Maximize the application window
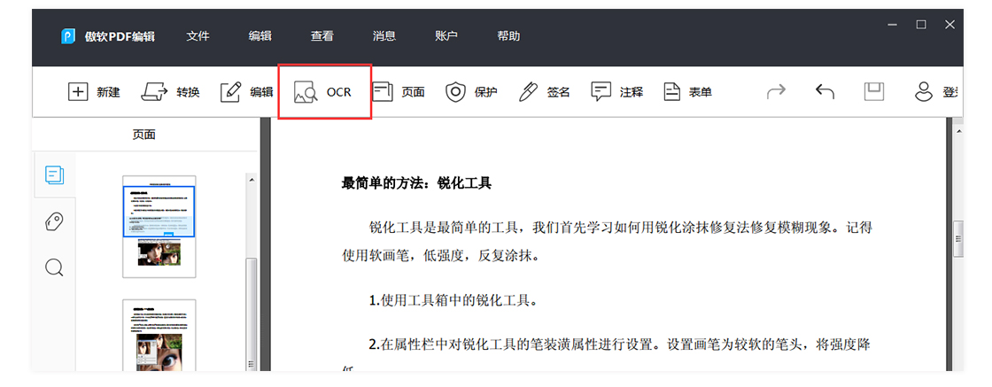 coord(921,25)
